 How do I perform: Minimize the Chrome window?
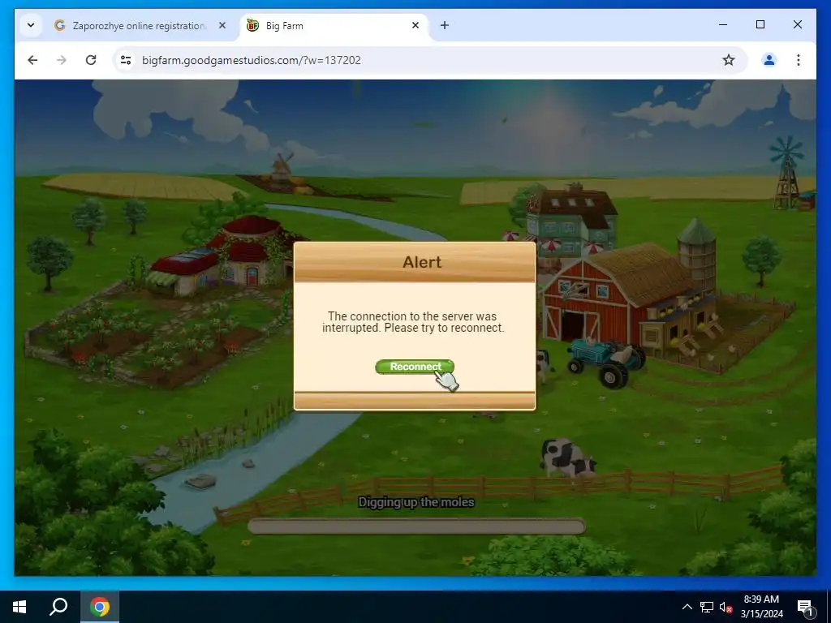tap(723, 24)
